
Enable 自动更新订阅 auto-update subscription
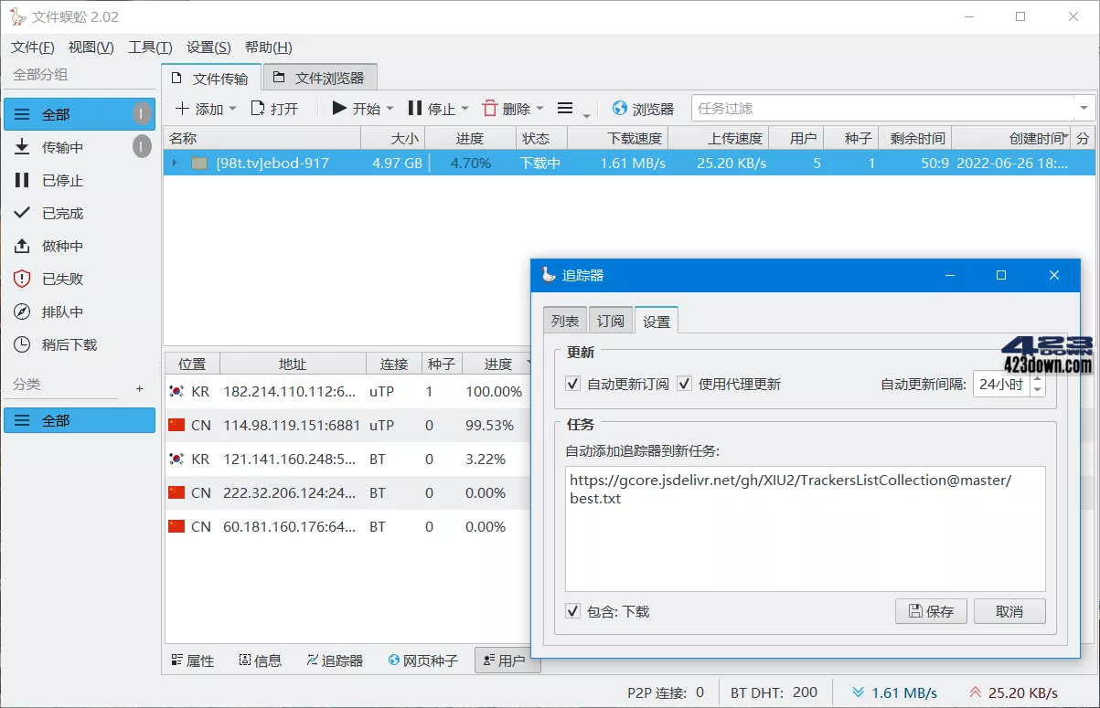[x=571, y=384]
